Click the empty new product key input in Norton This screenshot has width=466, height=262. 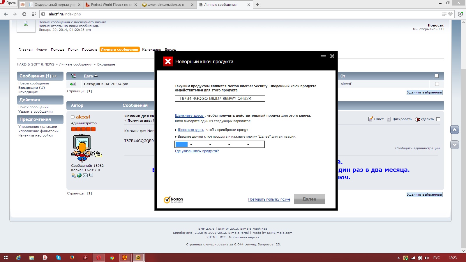(220, 144)
